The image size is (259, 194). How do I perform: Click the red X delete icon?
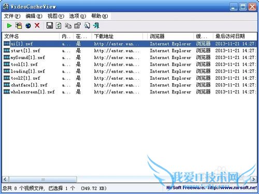point(37,25)
